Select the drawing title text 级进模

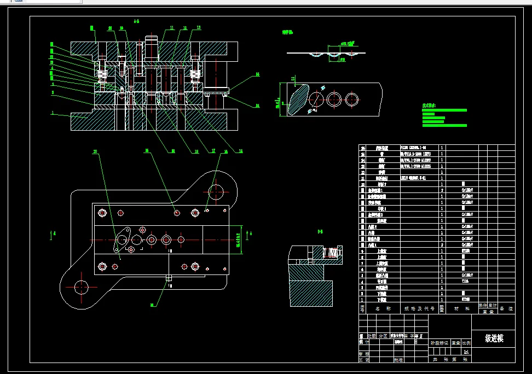pyautogui.click(x=494, y=338)
